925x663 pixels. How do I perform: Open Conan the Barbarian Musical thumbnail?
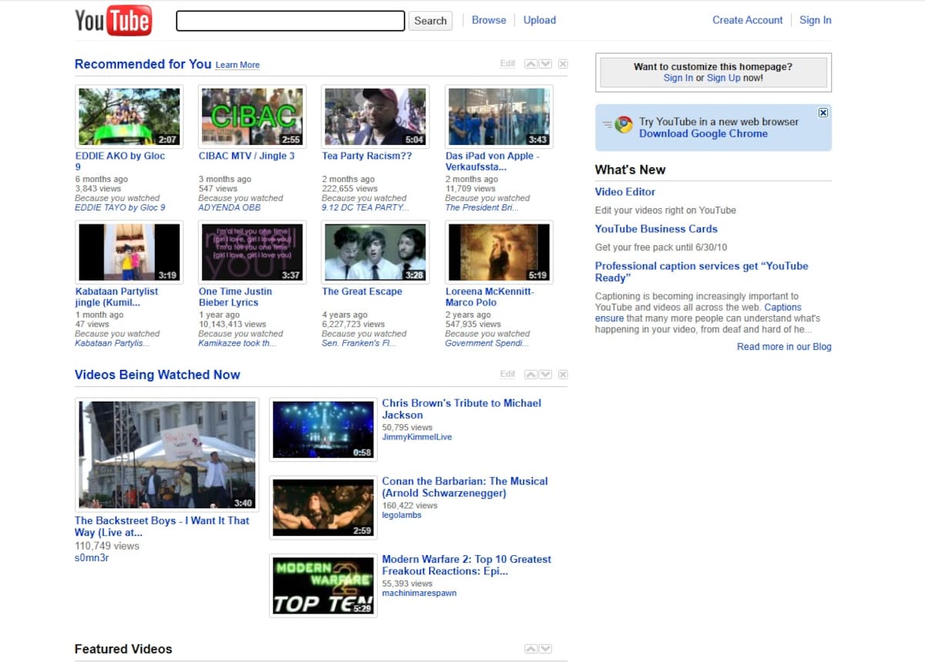click(x=323, y=507)
